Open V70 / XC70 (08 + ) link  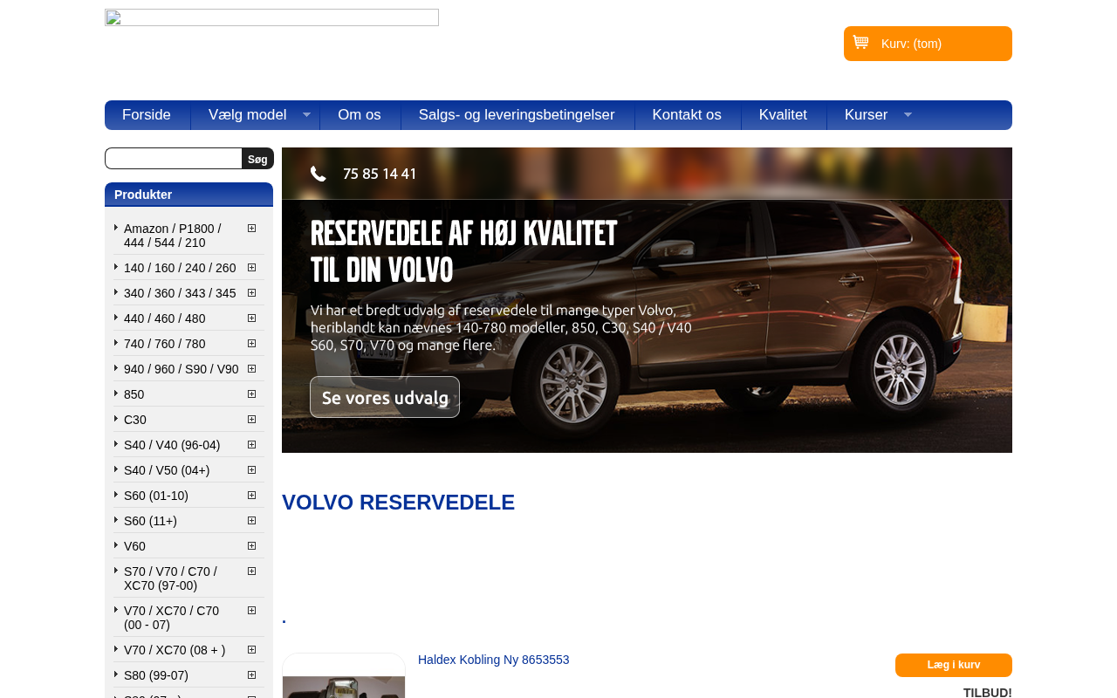click(x=175, y=650)
